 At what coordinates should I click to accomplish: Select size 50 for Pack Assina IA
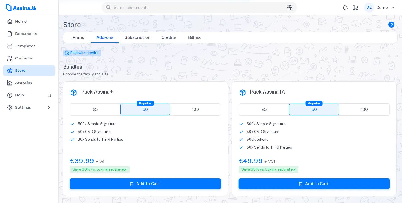pos(314,109)
